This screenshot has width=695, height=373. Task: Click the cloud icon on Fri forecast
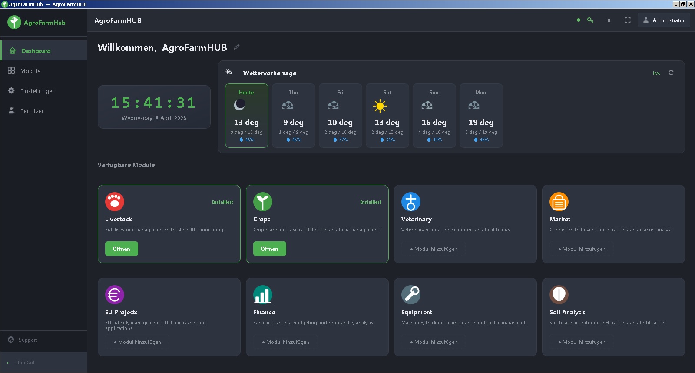(333, 105)
